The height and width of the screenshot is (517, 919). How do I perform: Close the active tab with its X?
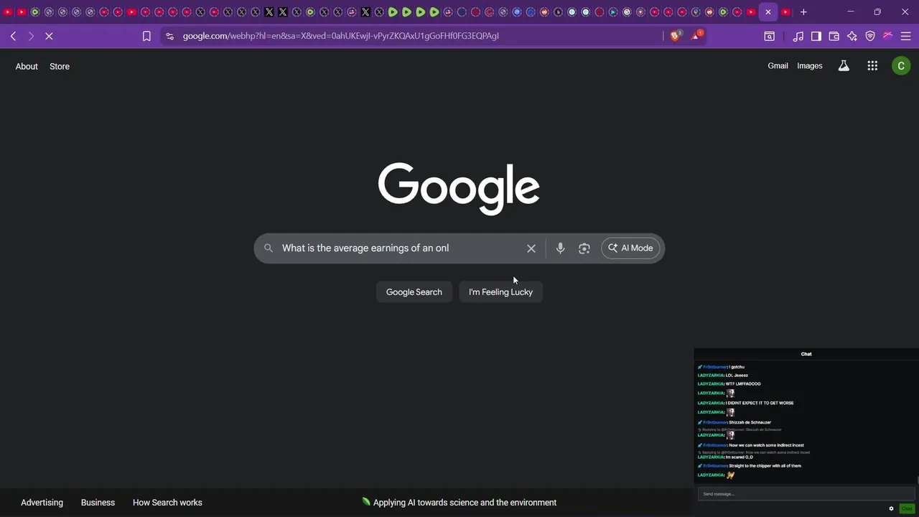pos(768,12)
